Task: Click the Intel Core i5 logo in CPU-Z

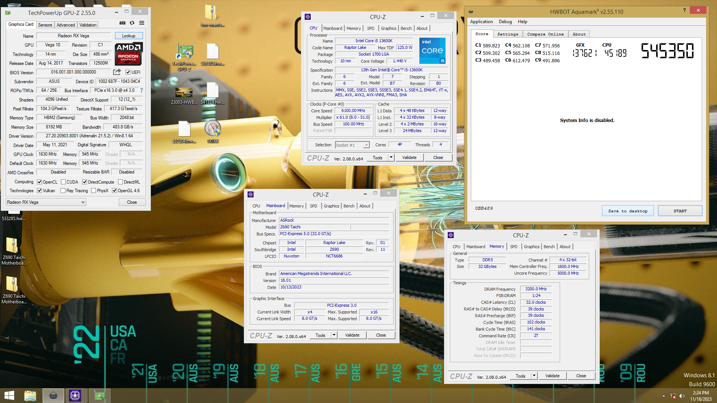Action: [x=432, y=50]
